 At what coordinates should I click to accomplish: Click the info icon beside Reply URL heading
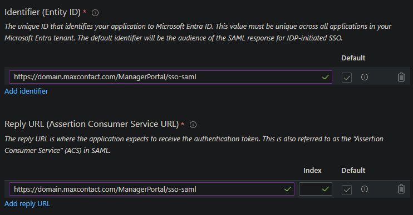[193, 125]
